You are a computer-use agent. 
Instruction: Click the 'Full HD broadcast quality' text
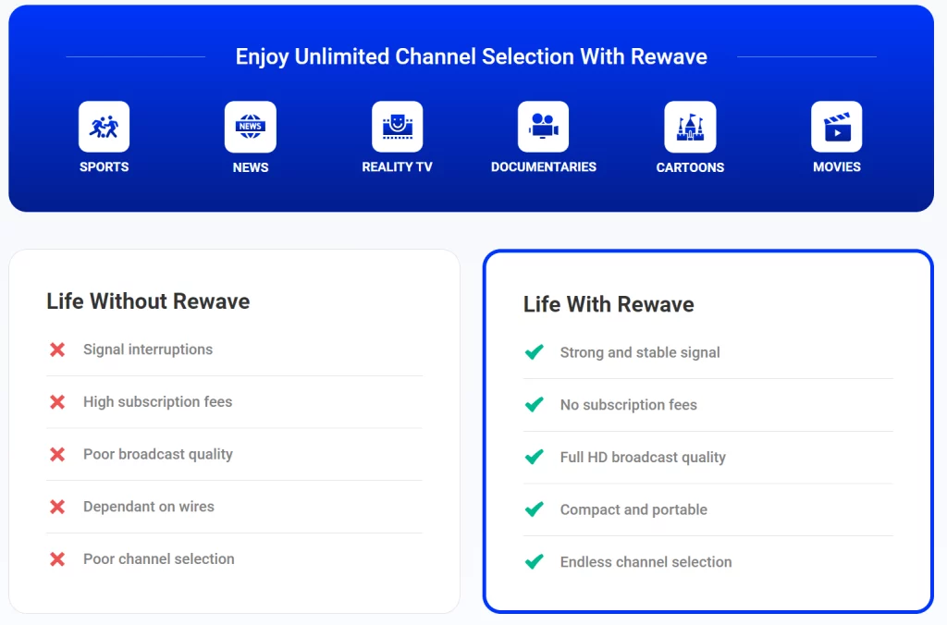[644, 457]
